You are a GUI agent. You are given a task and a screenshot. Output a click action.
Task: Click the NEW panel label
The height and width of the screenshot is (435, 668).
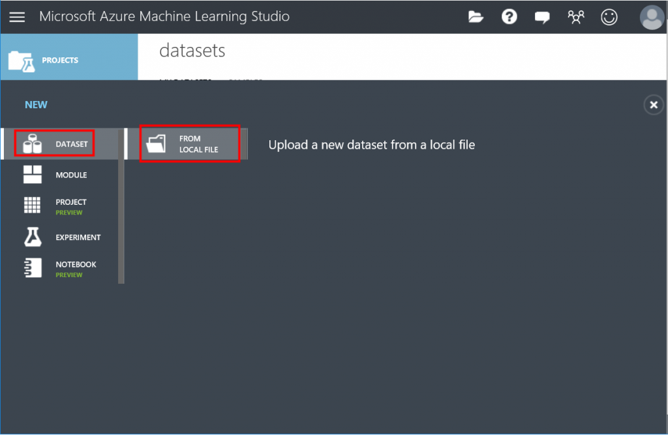37,105
